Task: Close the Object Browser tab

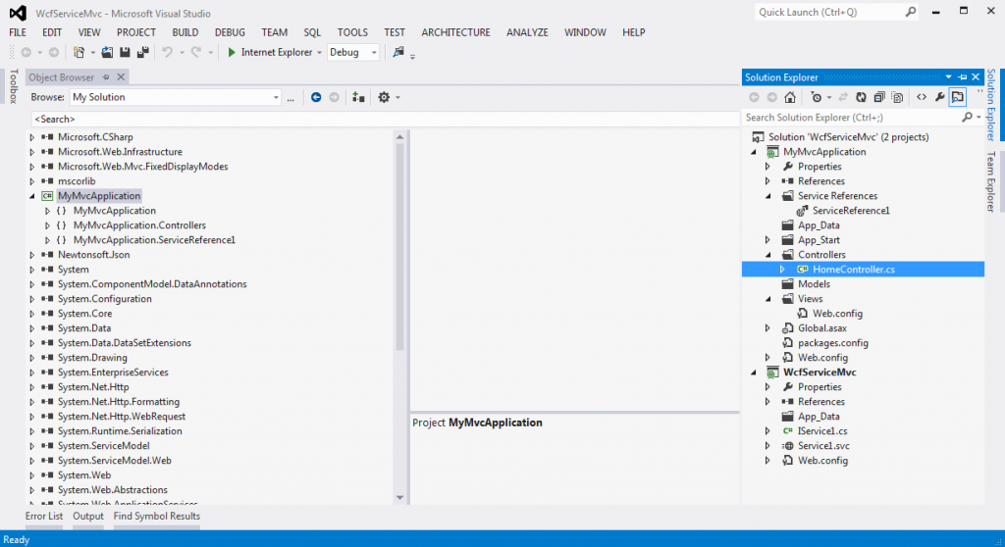Action: coord(121,77)
